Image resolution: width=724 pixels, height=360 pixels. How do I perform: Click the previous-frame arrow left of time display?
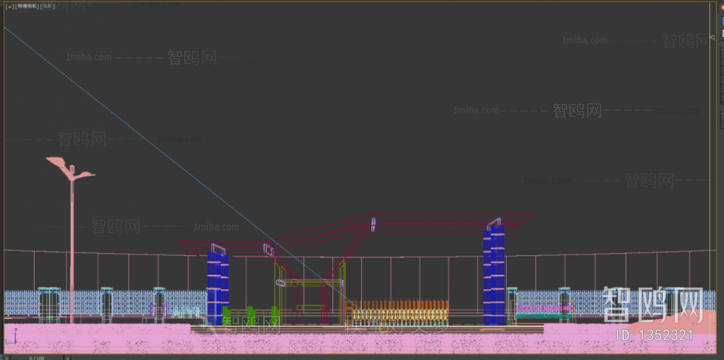(7, 357)
